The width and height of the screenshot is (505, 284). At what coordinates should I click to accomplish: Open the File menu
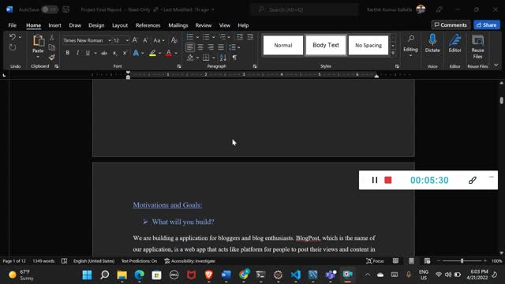point(13,25)
